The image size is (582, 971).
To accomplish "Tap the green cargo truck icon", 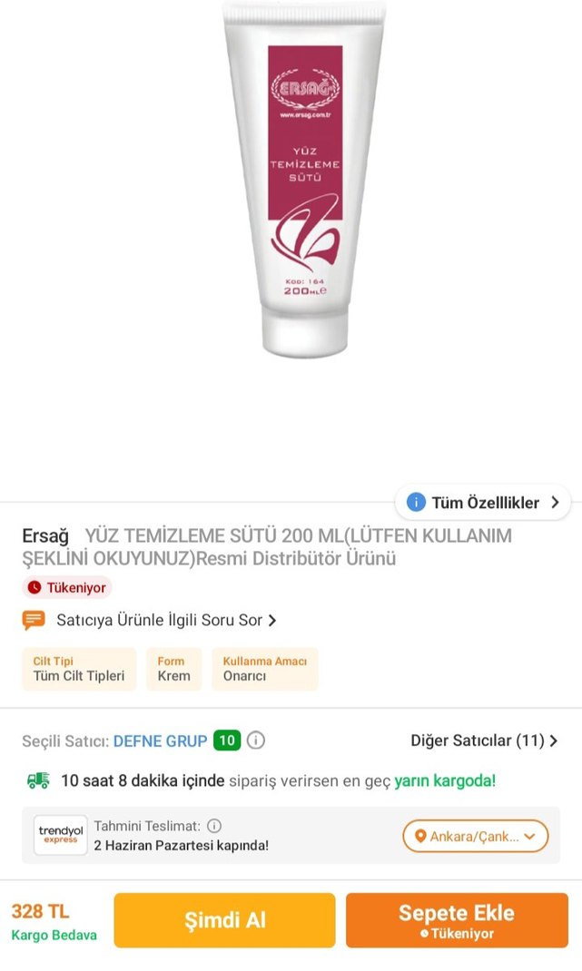I will pyautogui.click(x=38, y=781).
